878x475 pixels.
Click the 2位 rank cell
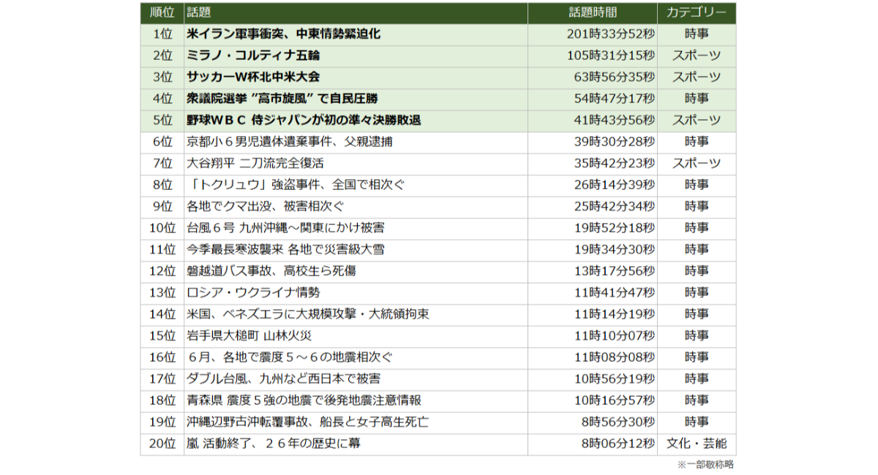(162, 56)
